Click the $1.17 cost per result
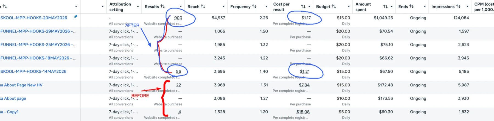The width and height of the screenshot is (494, 121). [306, 18]
